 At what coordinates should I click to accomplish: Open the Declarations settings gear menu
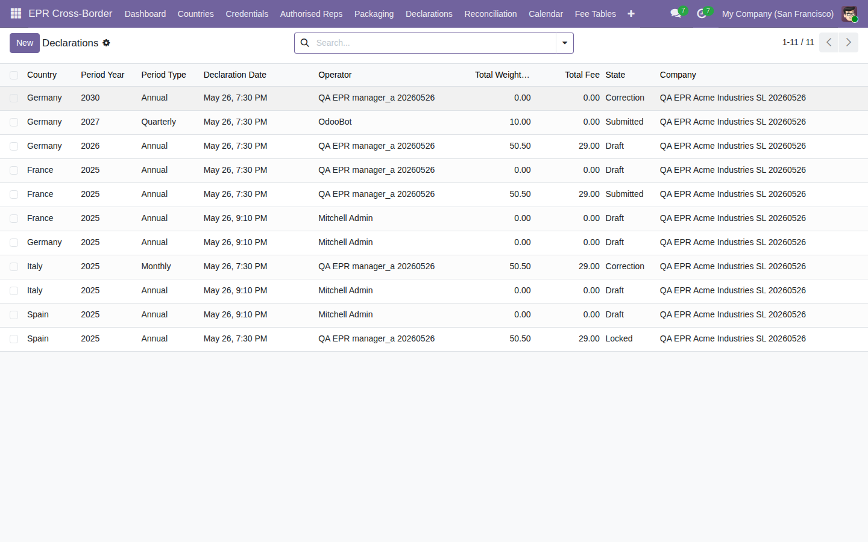(x=106, y=43)
